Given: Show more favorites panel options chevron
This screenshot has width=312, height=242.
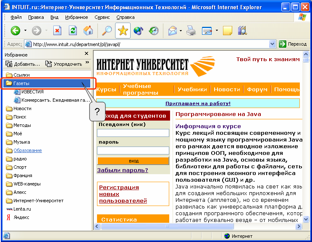Looking at the screenshot, I should coord(87,62).
